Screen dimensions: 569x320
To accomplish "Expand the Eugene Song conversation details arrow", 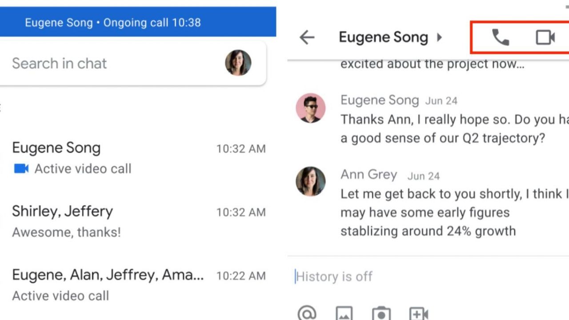I will pos(439,38).
